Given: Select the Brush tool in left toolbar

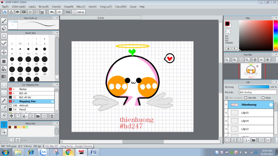Looking at the screenshot, I should 4,21.
